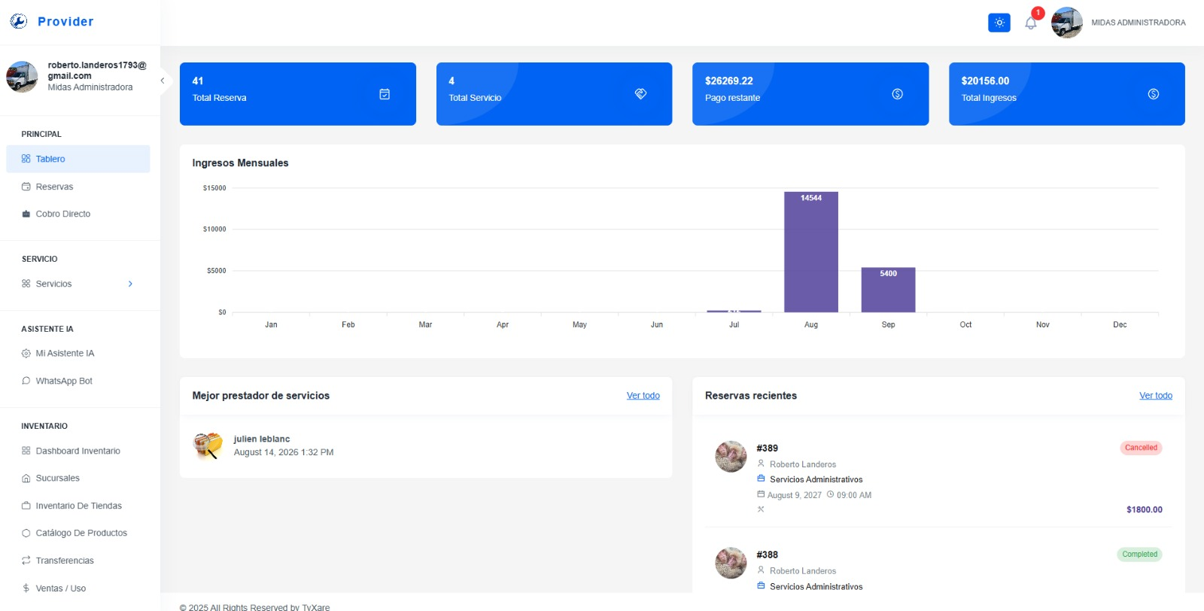The width and height of the screenshot is (1204, 611).
Task: Click the Reservas calendar icon
Action: coord(26,187)
